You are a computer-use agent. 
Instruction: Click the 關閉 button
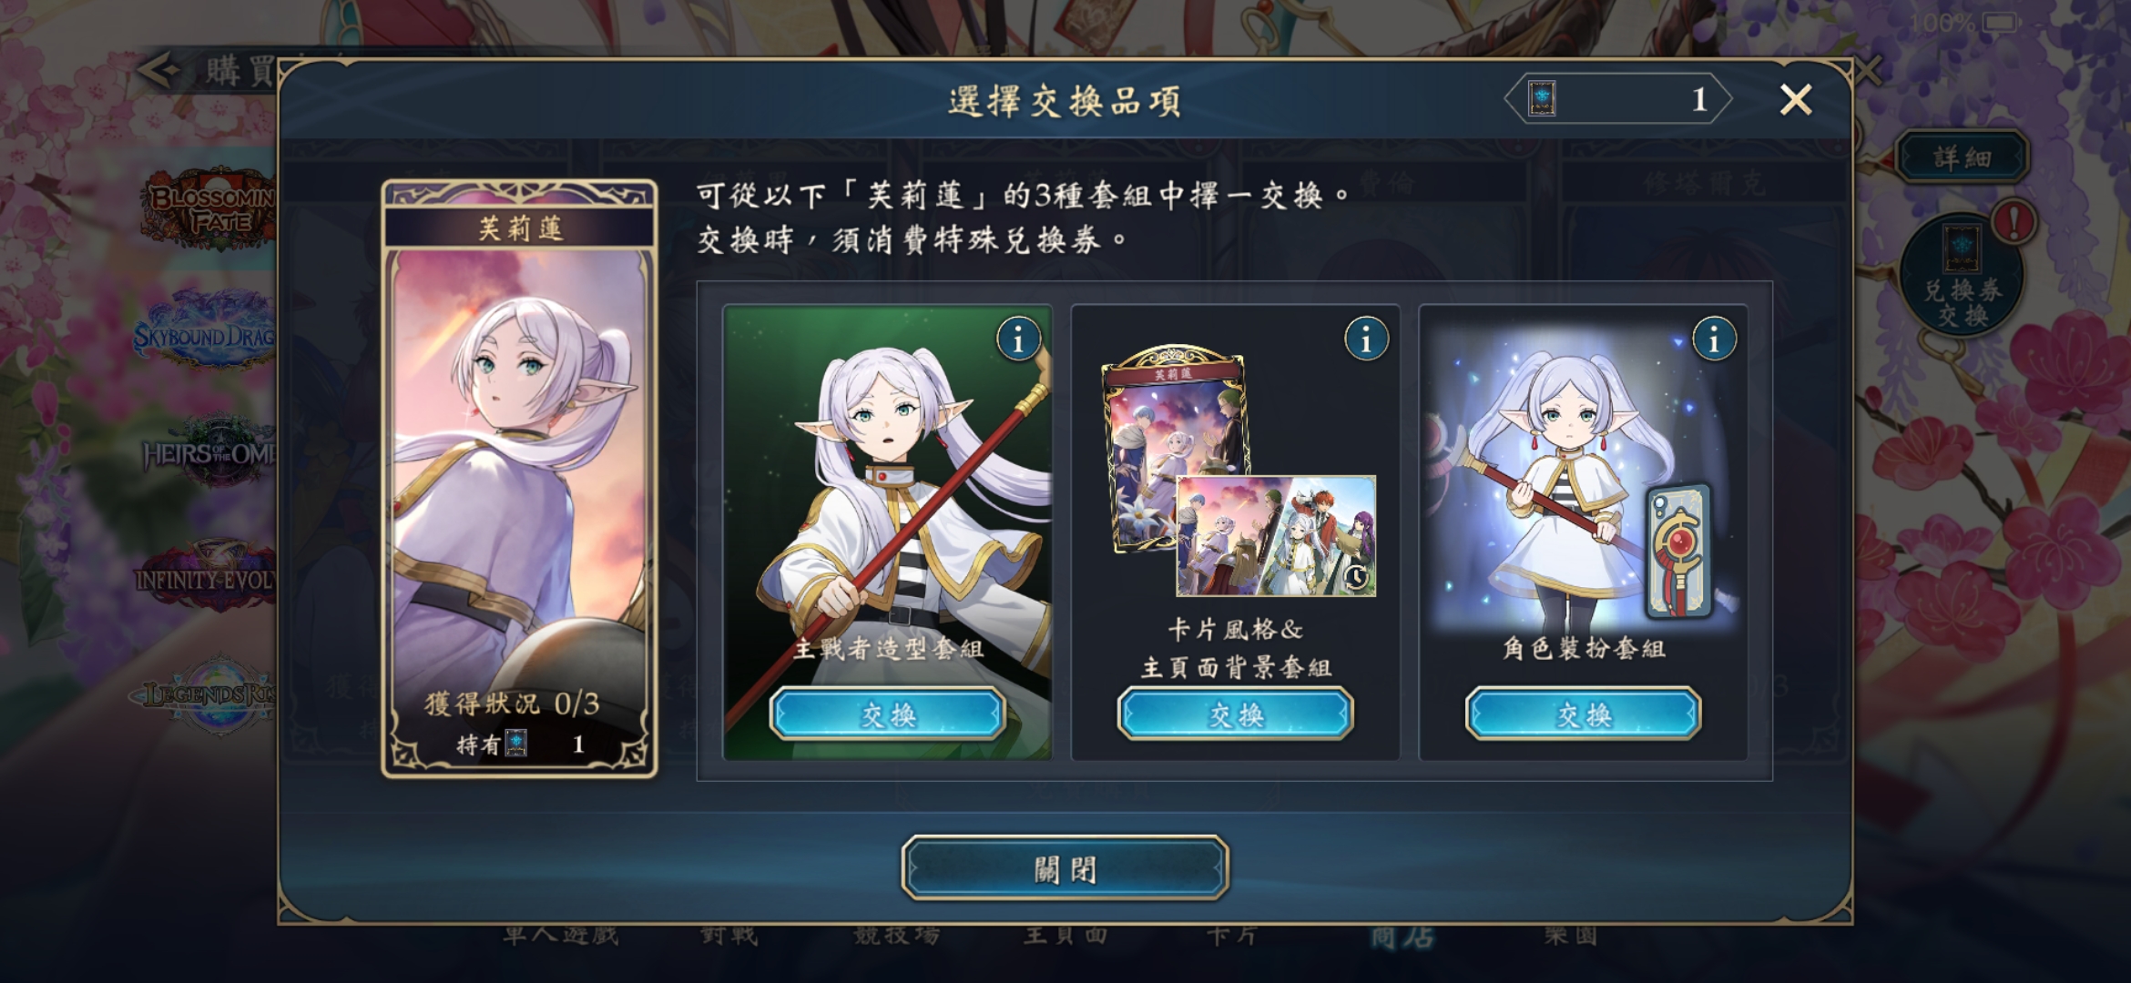(1065, 868)
